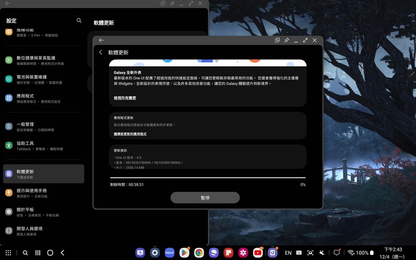This screenshot has width=416, height=260.
Task: Click the remaining time 00:38:31 text
Action: pos(127,184)
